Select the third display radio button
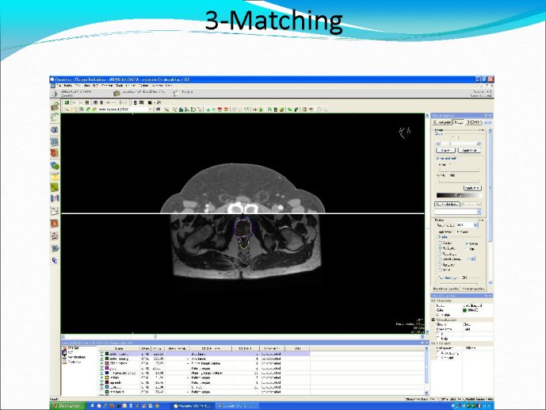 [x=440, y=254]
